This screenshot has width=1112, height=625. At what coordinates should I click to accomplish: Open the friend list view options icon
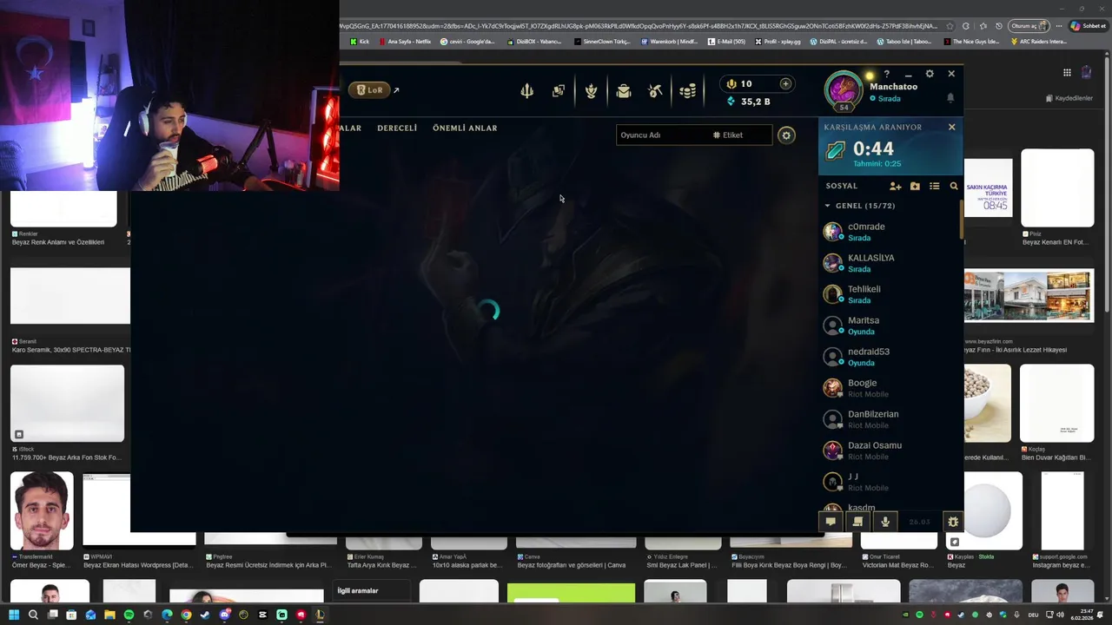[x=935, y=186]
